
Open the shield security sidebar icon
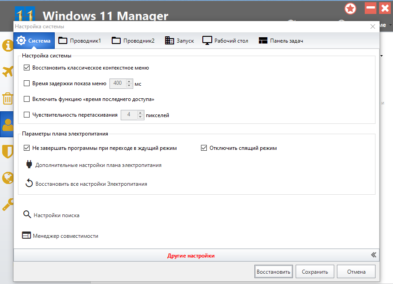[x=8, y=151]
